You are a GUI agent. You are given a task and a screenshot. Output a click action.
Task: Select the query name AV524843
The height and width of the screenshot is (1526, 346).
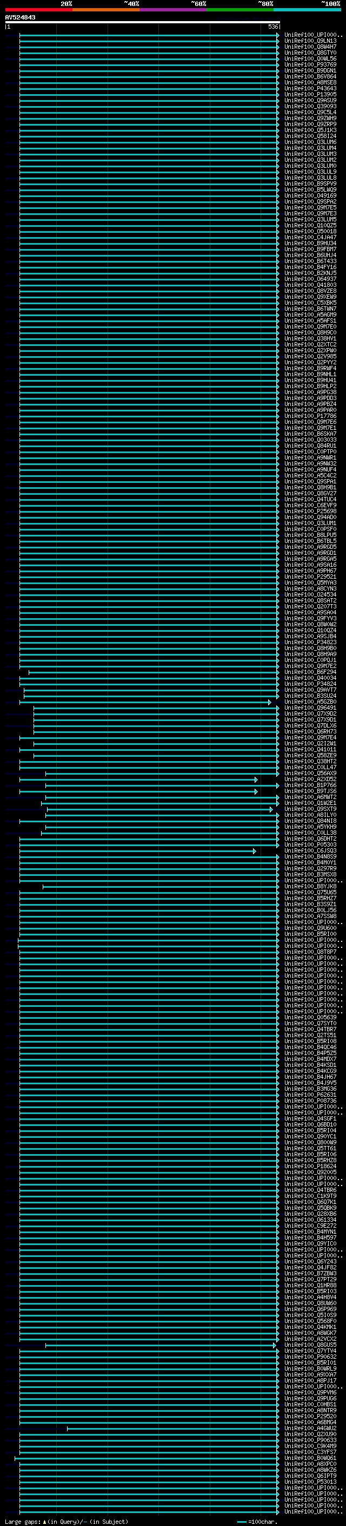[x=20, y=18]
